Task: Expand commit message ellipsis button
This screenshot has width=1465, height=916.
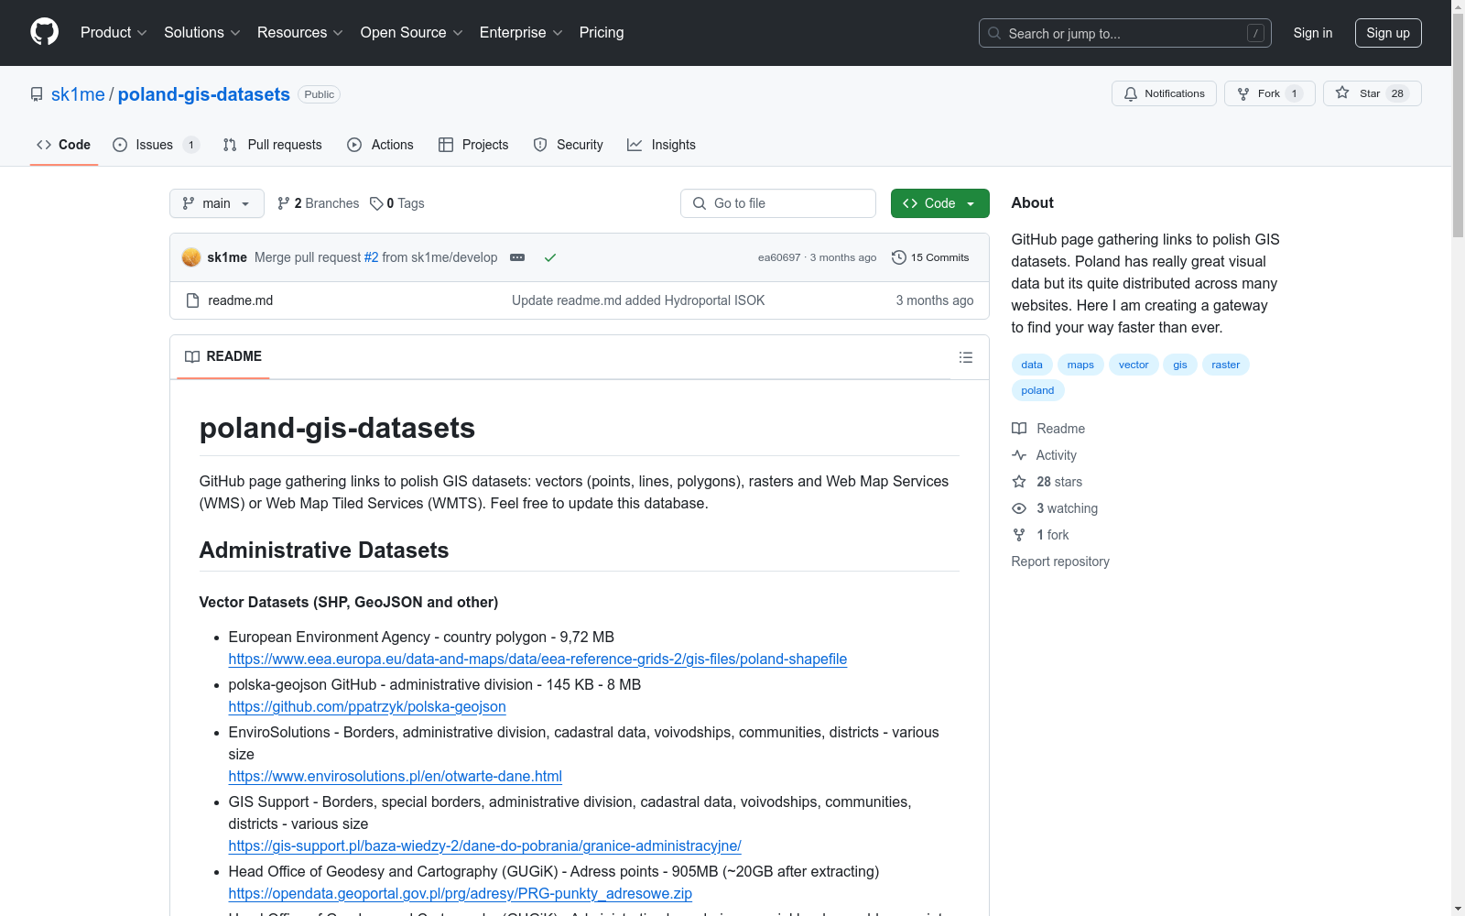Action: [x=517, y=257]
